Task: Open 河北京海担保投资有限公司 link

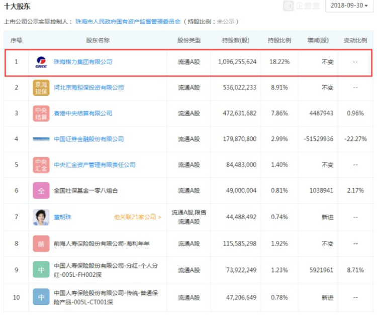Action: (88, 88)
